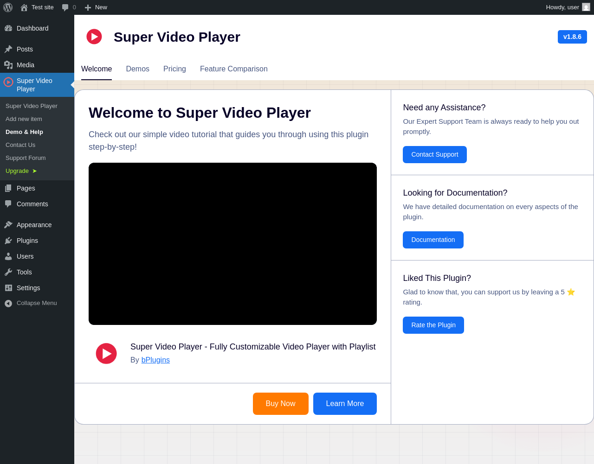Click the v1.8.6 version badge
Viewport: 594px width, 464px height.
pos(572,37)
